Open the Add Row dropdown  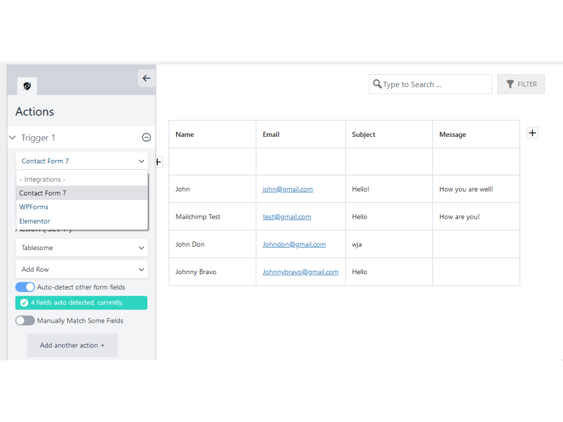click(81, 270)
